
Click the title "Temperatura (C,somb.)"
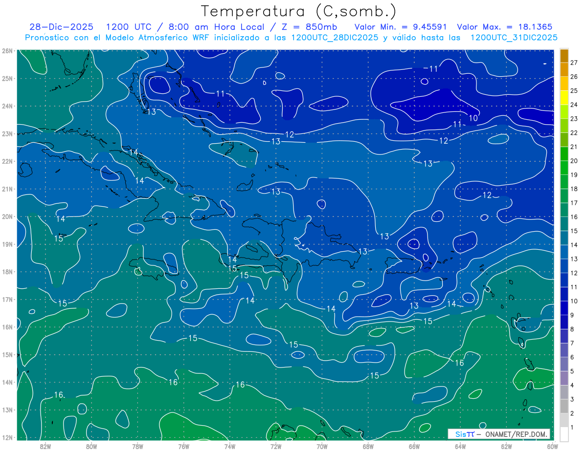[x=299, y=11]
